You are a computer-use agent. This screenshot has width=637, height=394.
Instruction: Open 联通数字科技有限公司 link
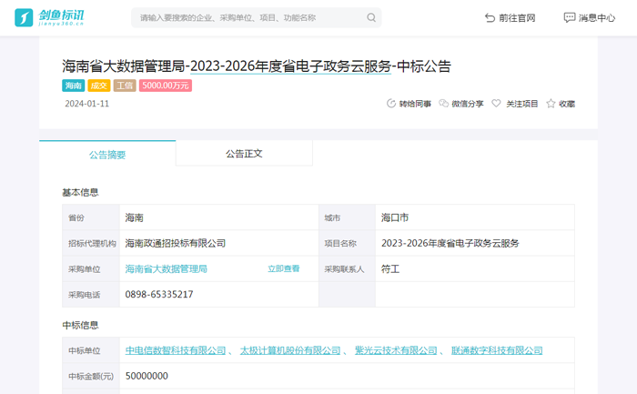(x=497, y=350)
